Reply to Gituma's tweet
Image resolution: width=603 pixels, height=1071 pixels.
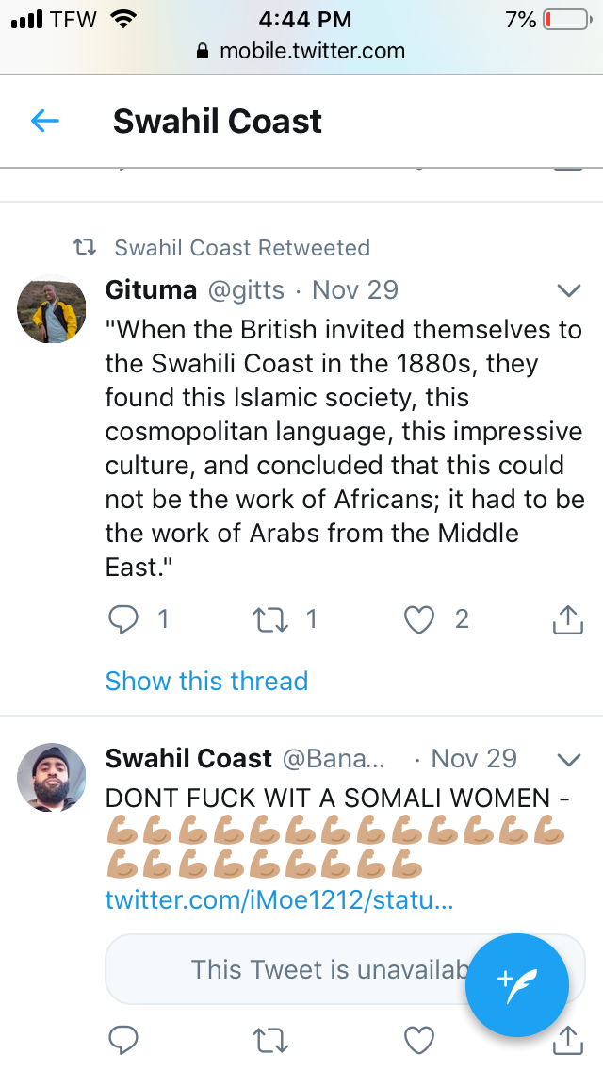[x=123, y=619]
